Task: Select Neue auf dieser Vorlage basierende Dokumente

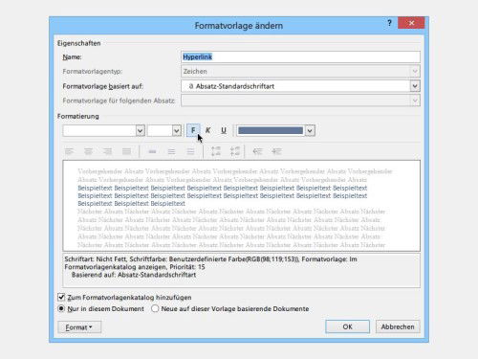Action: tap(155, 308)
